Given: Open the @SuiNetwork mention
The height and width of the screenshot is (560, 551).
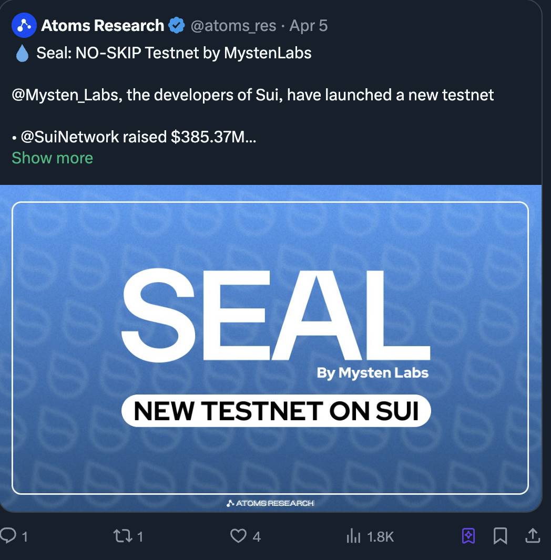Looking at the screenshot, I should coord(70,137).
